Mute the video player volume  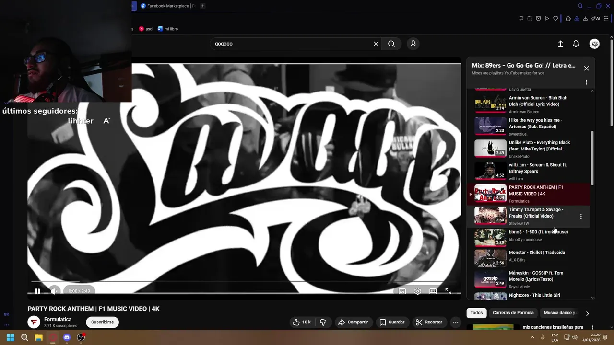point(54,291)
